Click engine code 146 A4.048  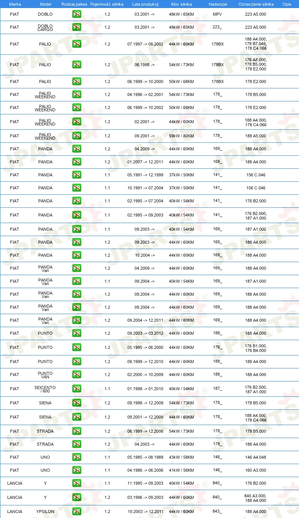click(256, 457)
